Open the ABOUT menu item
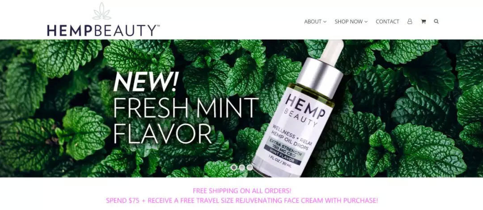 point(313,21)
